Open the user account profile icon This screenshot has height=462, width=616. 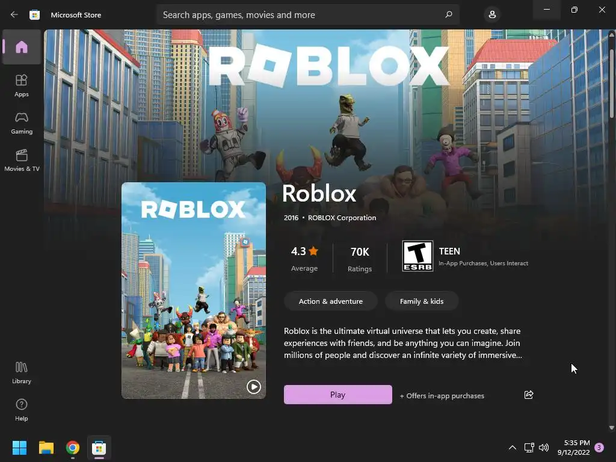(492, 15)
